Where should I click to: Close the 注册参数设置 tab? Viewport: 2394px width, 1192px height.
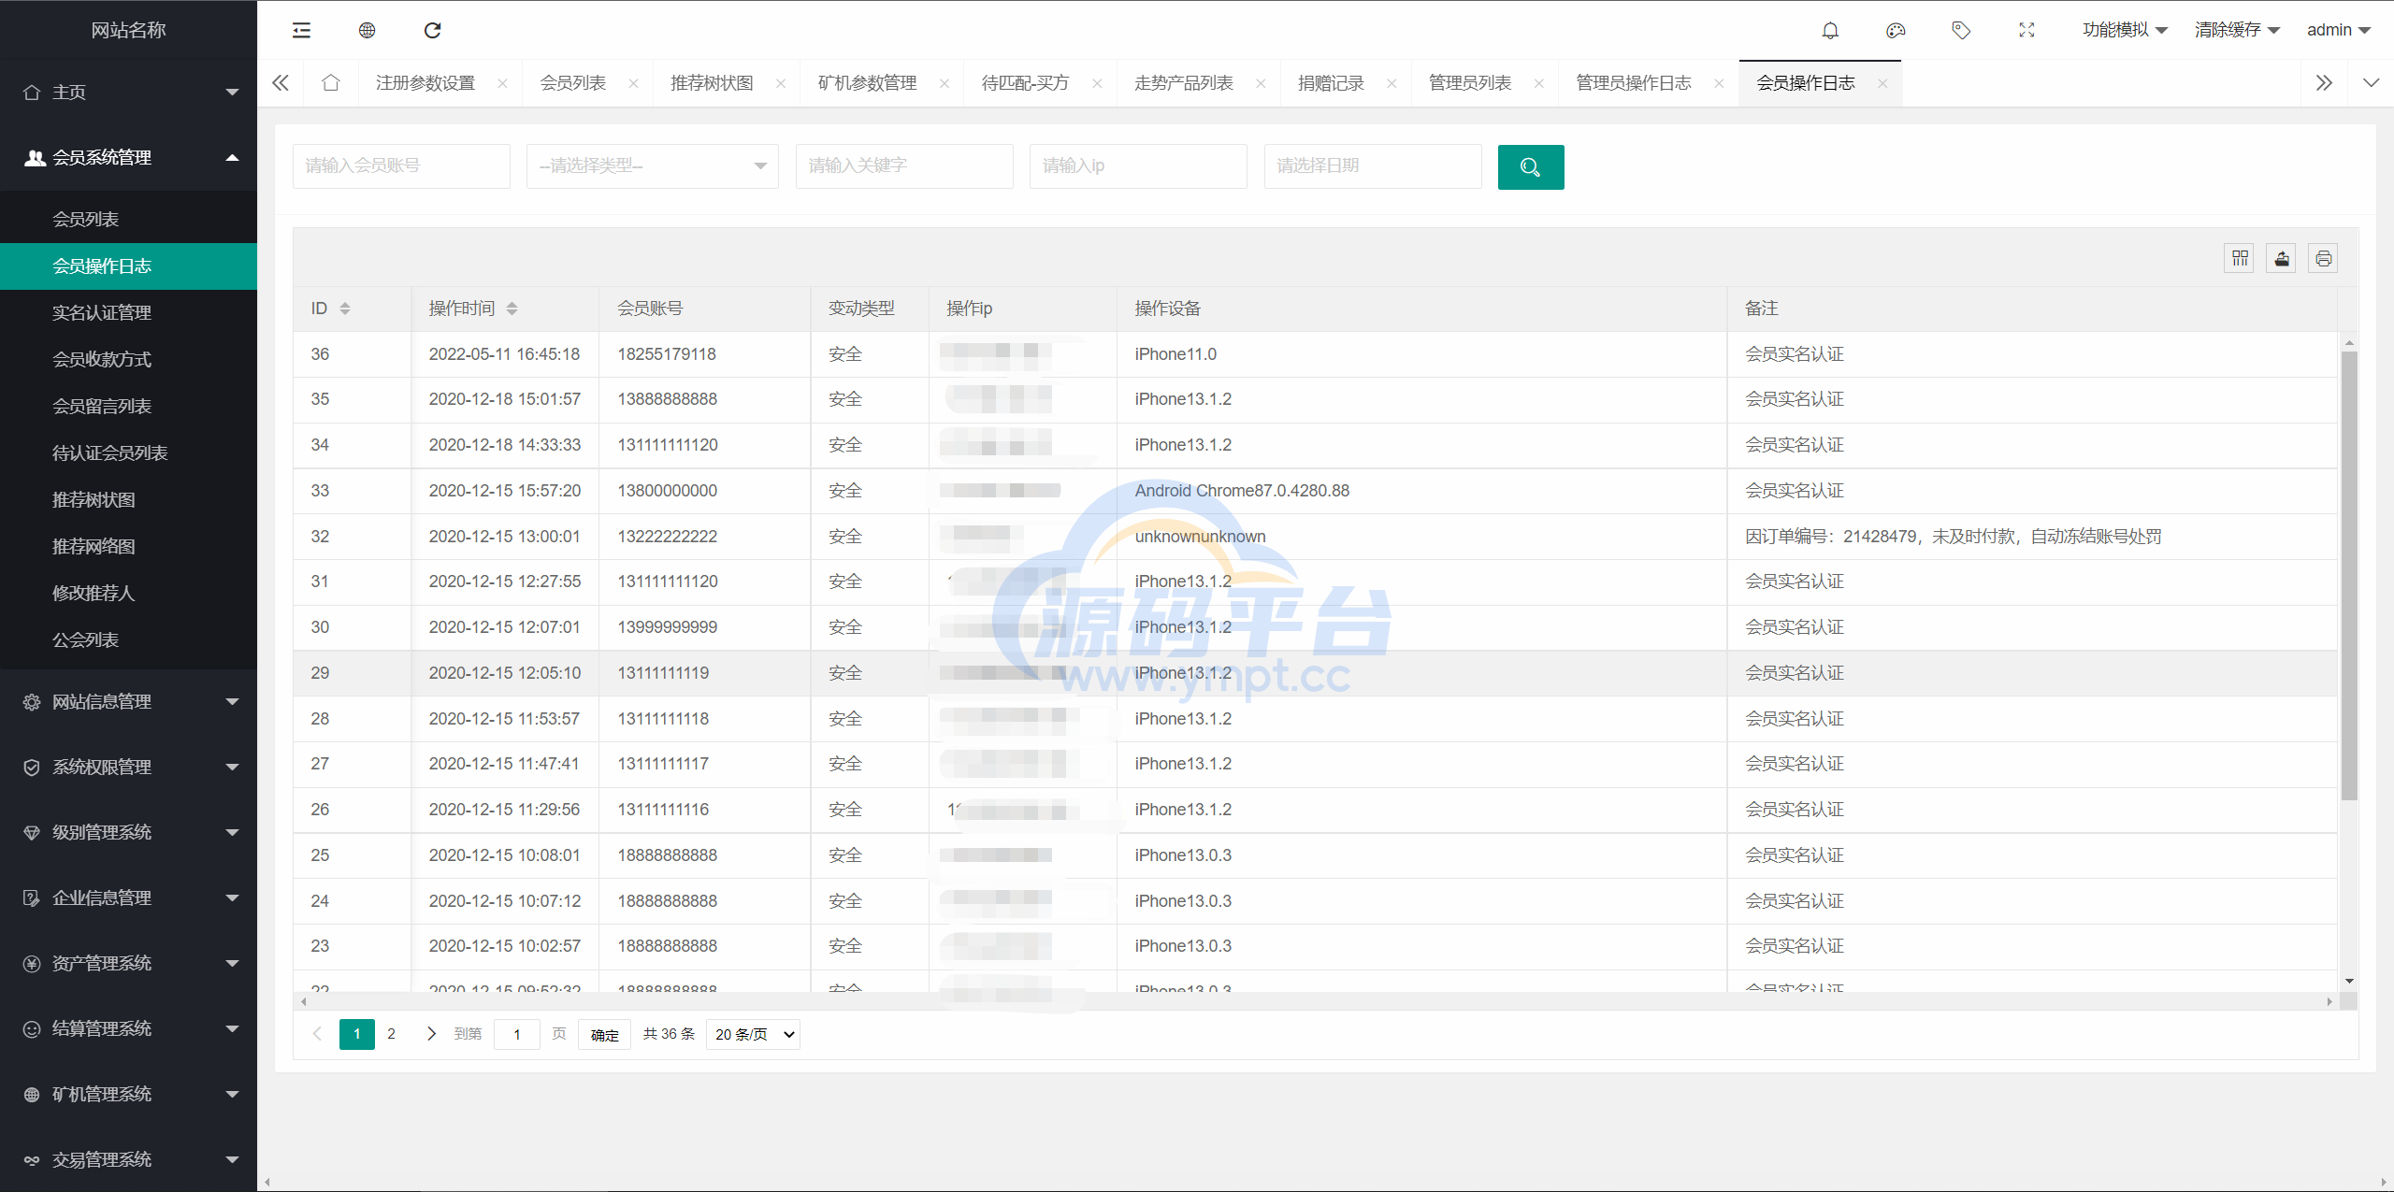point(503,83)
